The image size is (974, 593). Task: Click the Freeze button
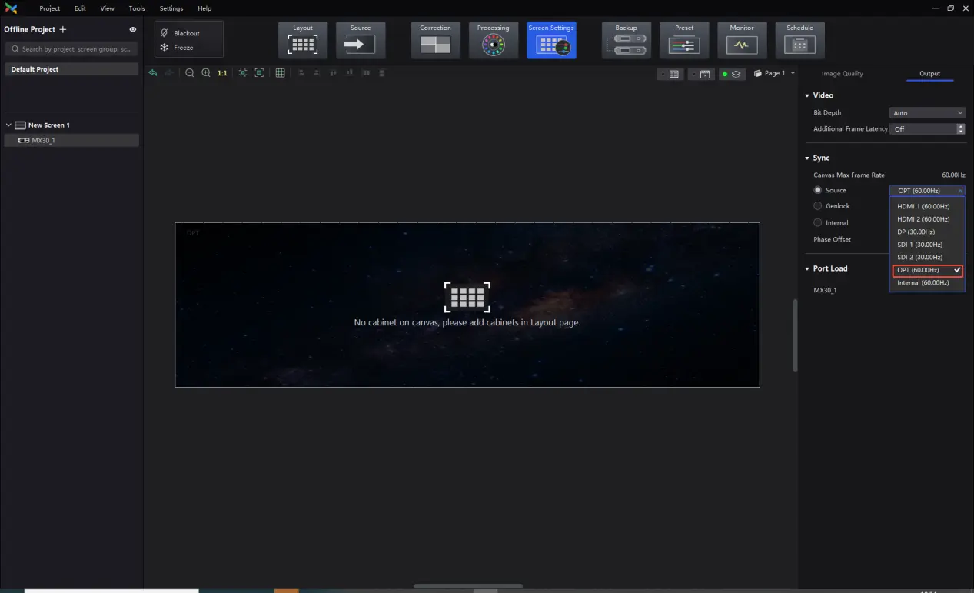point(183,48)
